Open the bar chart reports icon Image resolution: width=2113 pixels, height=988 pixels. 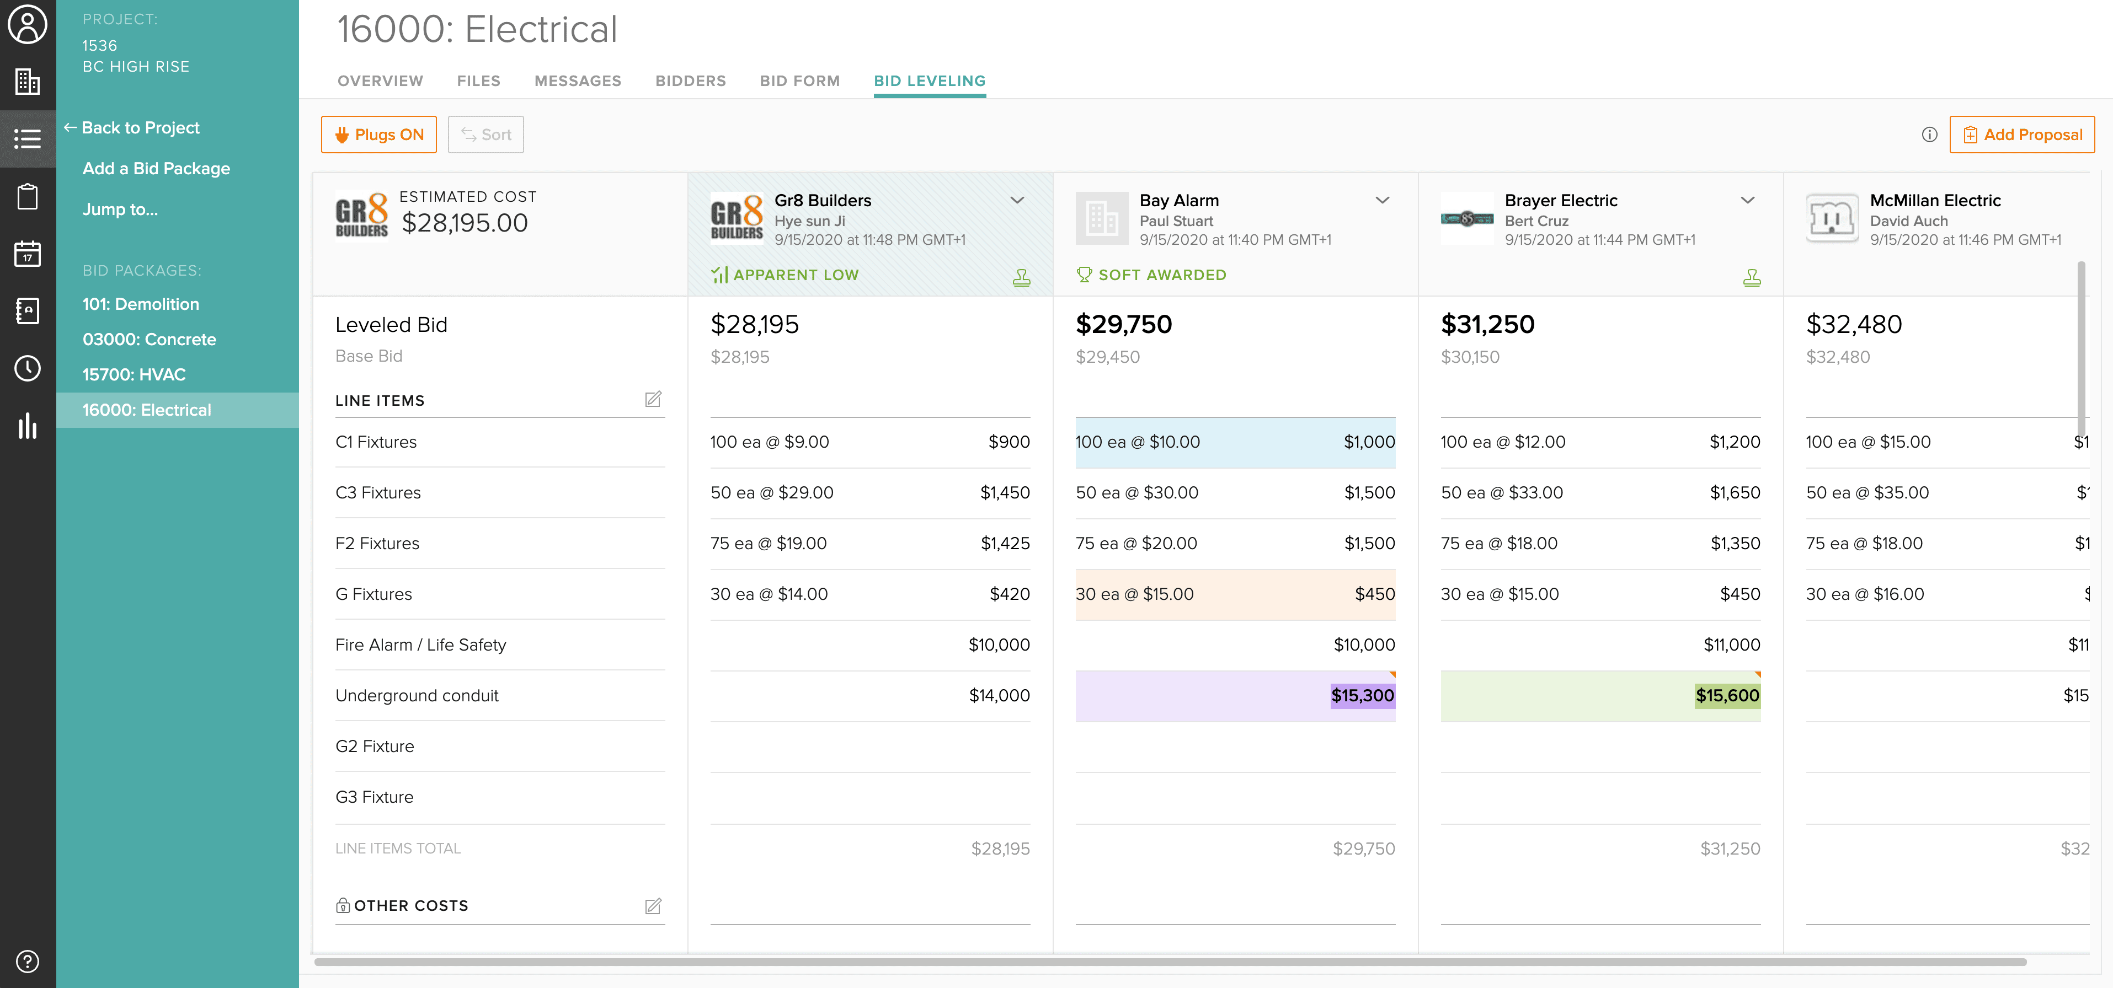point(27,426)
